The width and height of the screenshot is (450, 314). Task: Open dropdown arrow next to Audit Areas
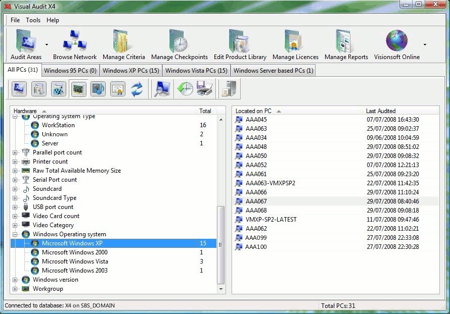click(47, 45)
